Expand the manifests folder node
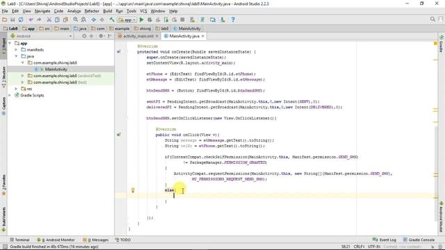Image resolution: width=445 pixels, height=250 pixels. 16,50
